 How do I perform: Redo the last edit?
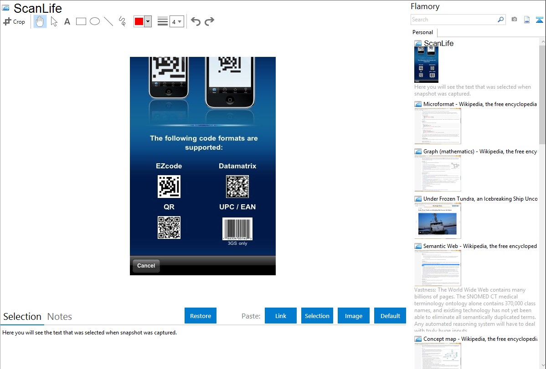[209, 21]
